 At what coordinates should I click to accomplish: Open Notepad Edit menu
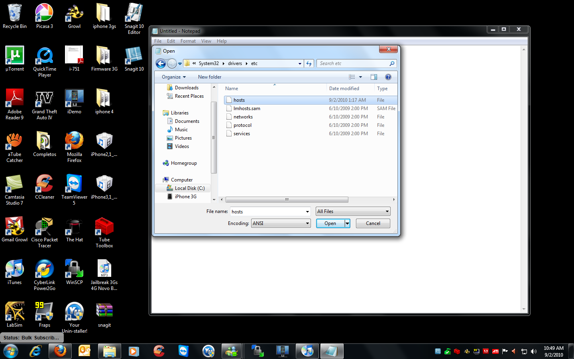click(171, 41)
